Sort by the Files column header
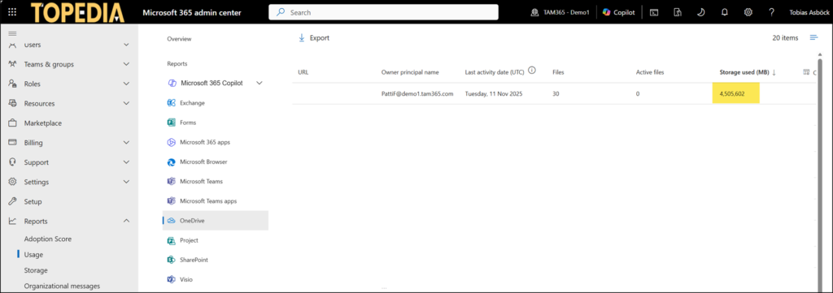Viewport: 833px width, 293px height. coord(558,72)
